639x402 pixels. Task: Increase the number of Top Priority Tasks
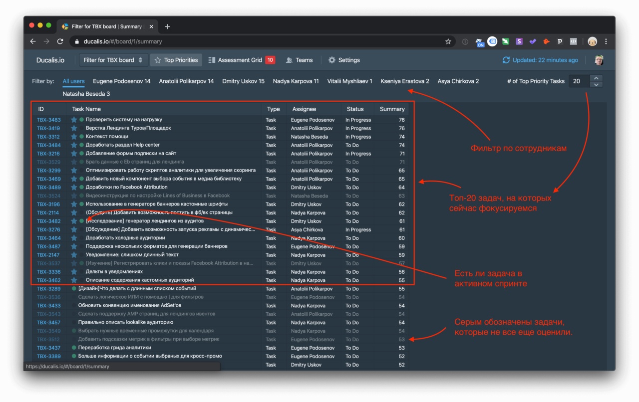(596, 78)
